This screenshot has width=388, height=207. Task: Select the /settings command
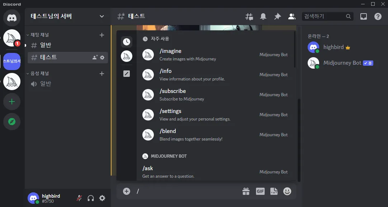pos(216,115)
